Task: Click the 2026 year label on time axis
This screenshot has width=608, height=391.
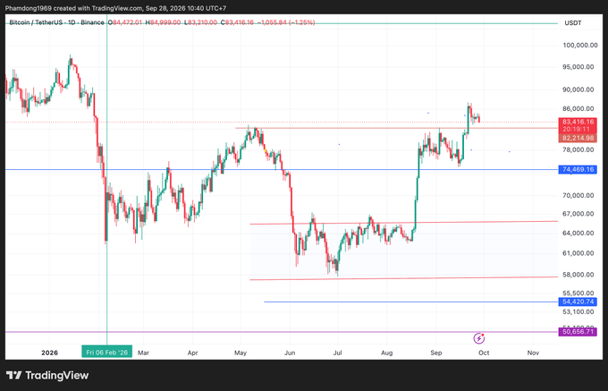Action: click(x=50, y=353)
